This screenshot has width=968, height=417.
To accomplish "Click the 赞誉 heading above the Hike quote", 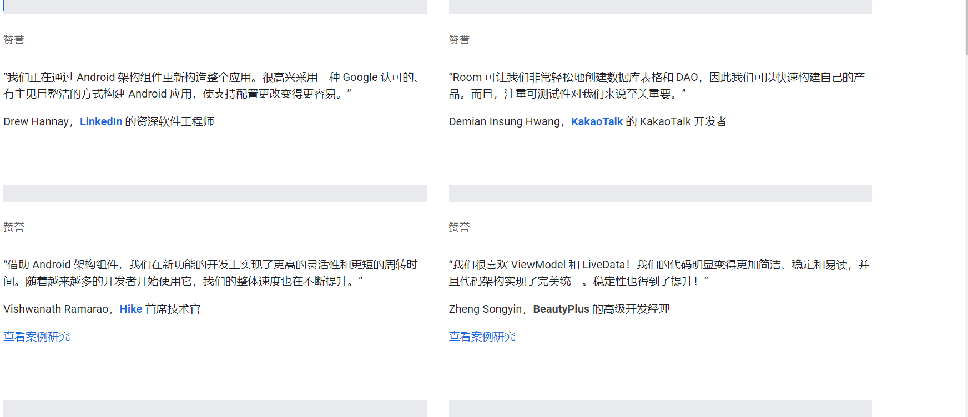I will [14, 227].
